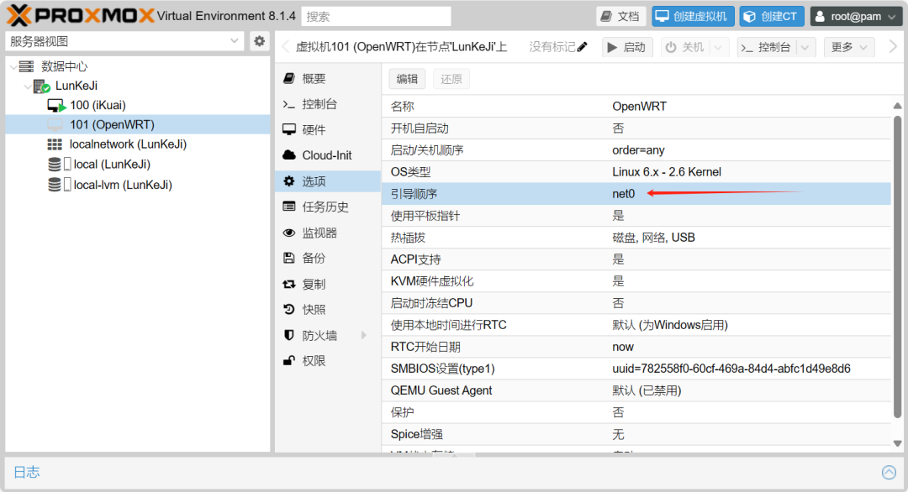The width and height of the screenshot is (908, 492).
Task: Collapse the LunKeJi node tree
Action: click(27, 86)
